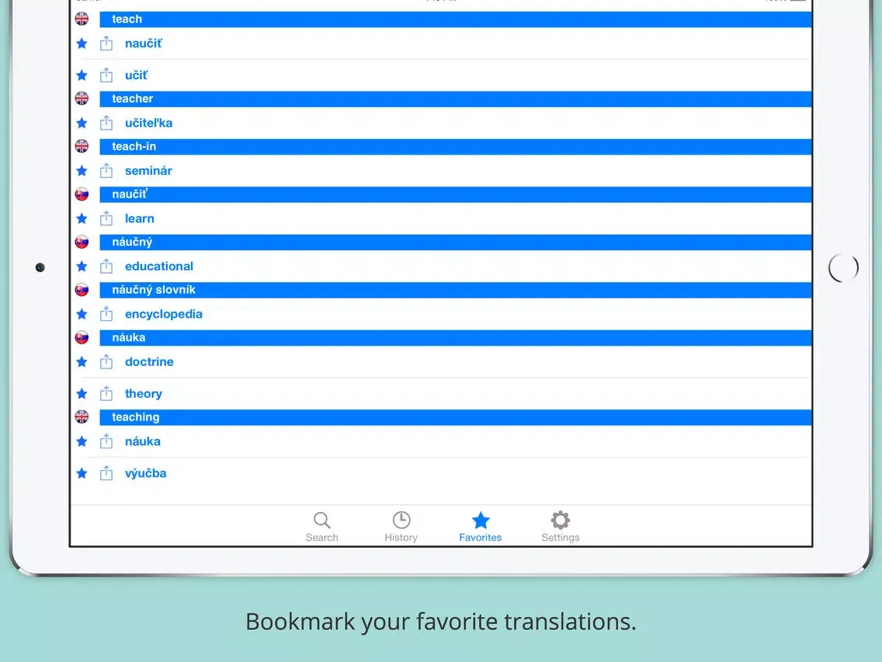Open the translation word encyclopedia

(x=164, y=314)
